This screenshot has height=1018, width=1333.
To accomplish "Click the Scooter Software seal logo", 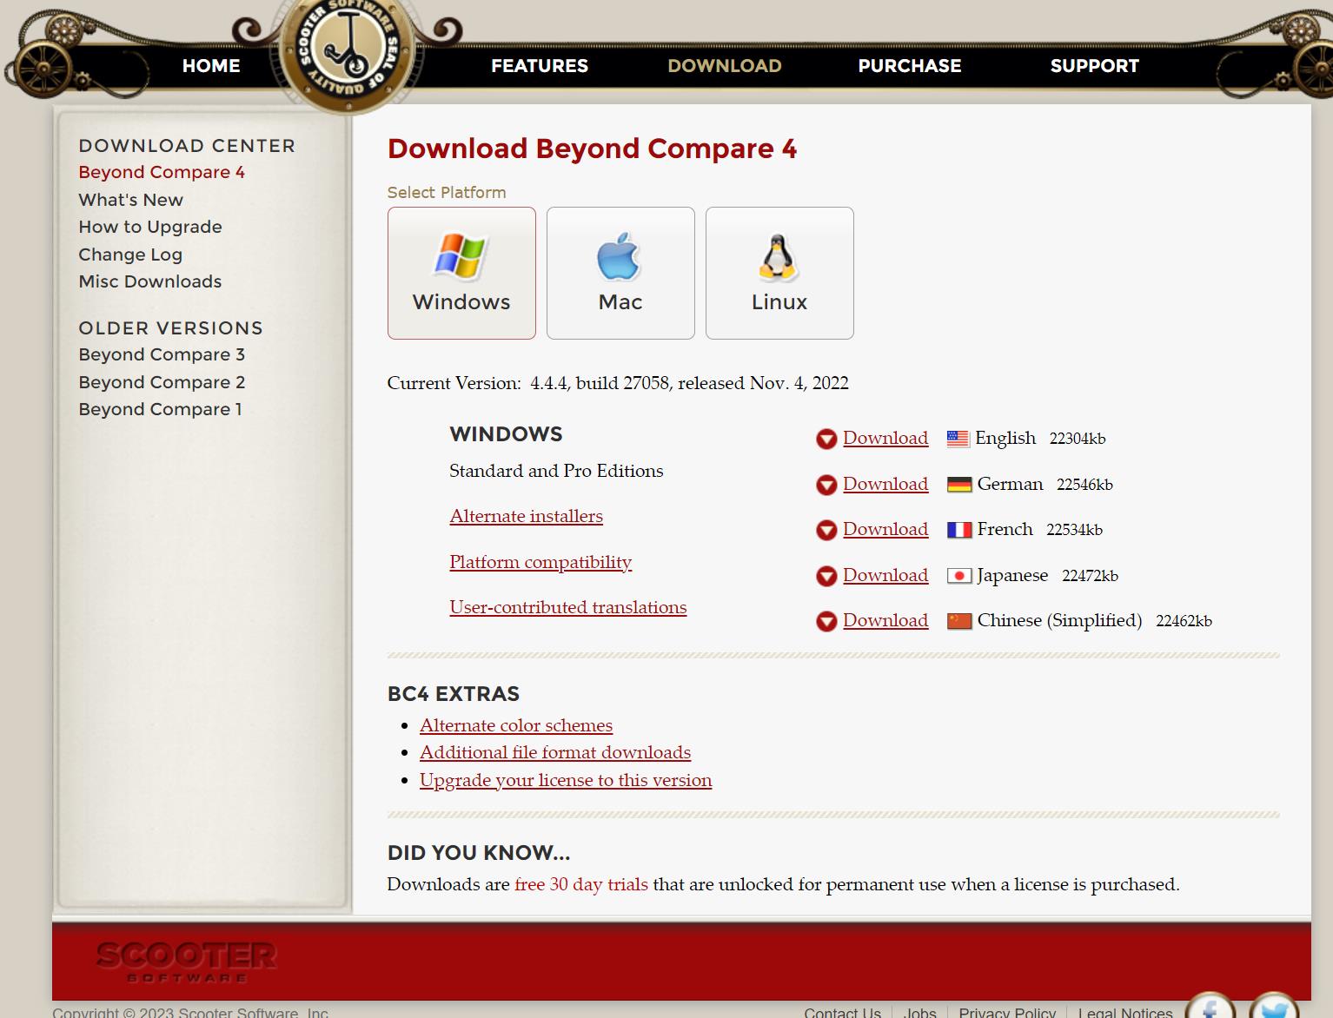I will [x=348, y=52].
